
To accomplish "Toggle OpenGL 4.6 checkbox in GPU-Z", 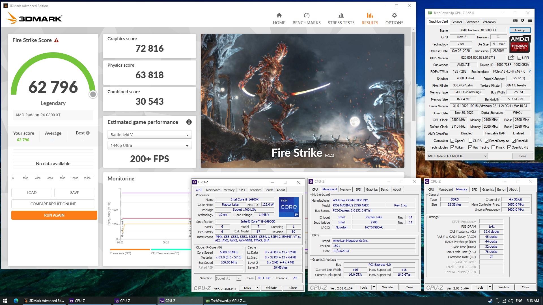I will pyautogui.click(x=509, y=147).
